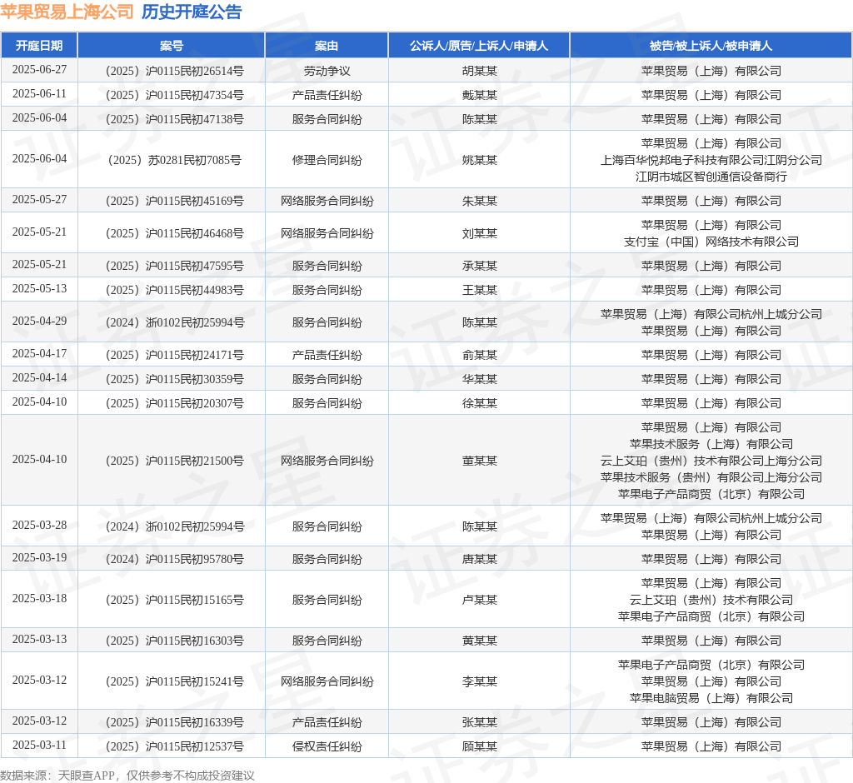The image size is (853, 783).
Task: Click plaintiff 王某某
Action: (479, 290)
